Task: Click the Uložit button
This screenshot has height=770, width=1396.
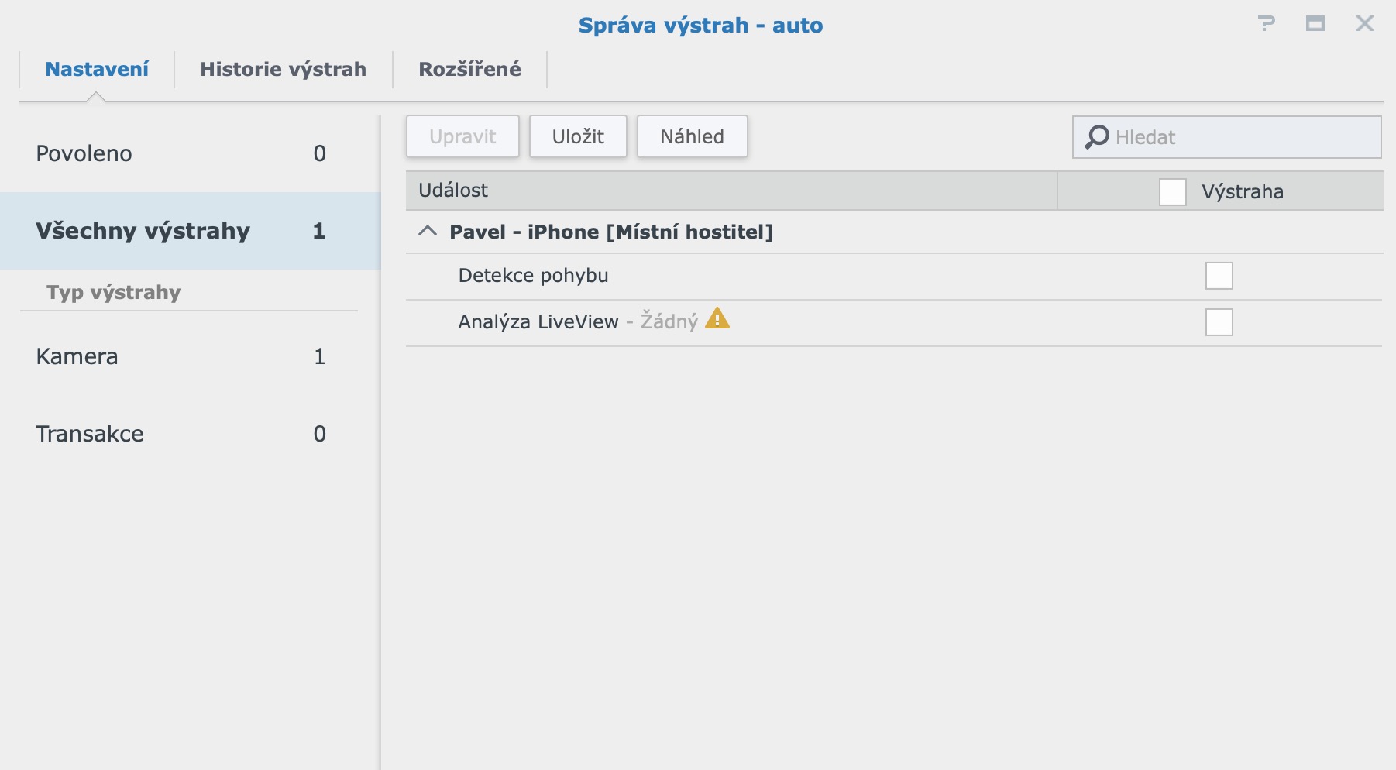Action: [x=578, y=137]
